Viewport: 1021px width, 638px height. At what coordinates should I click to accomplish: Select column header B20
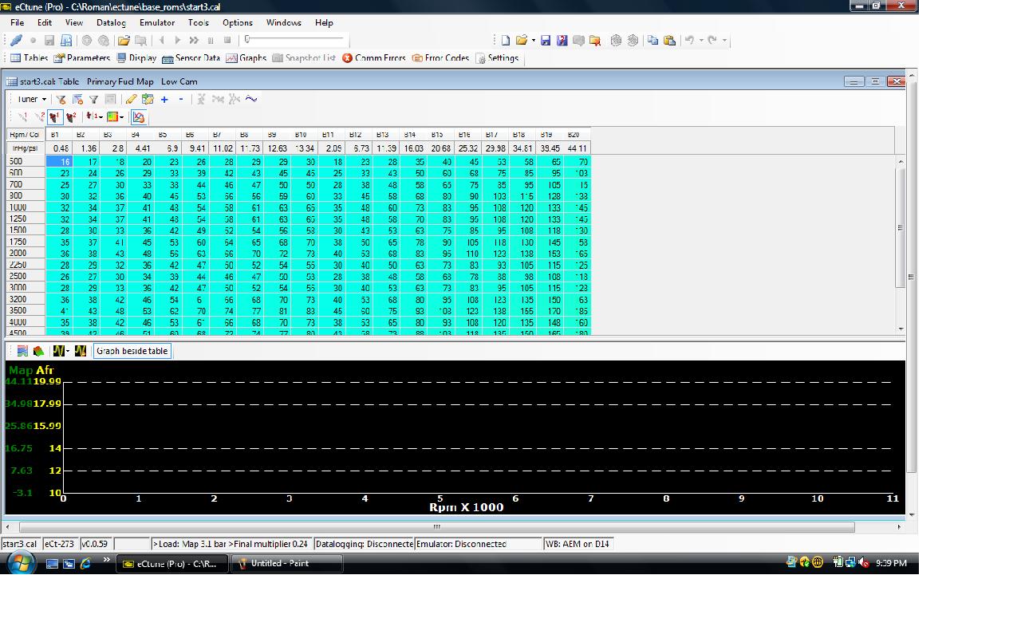[x=574, y=135]
